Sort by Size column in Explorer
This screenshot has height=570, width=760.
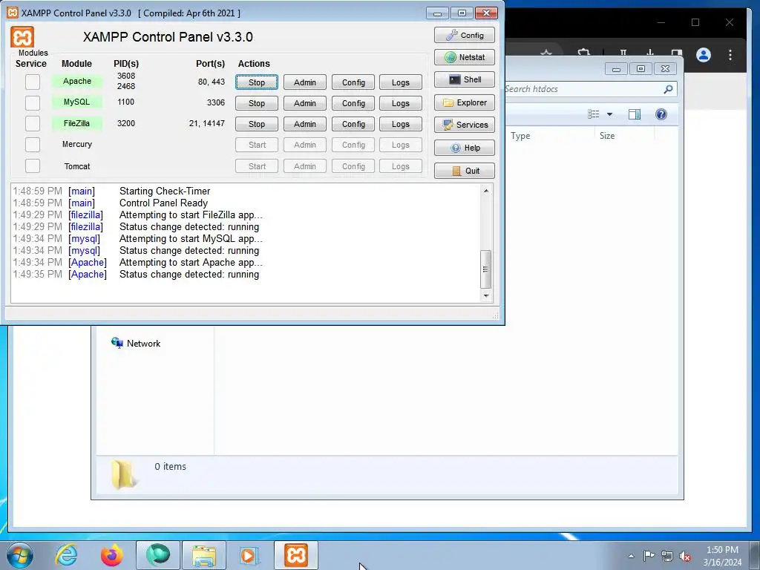(x=607, y=136)
